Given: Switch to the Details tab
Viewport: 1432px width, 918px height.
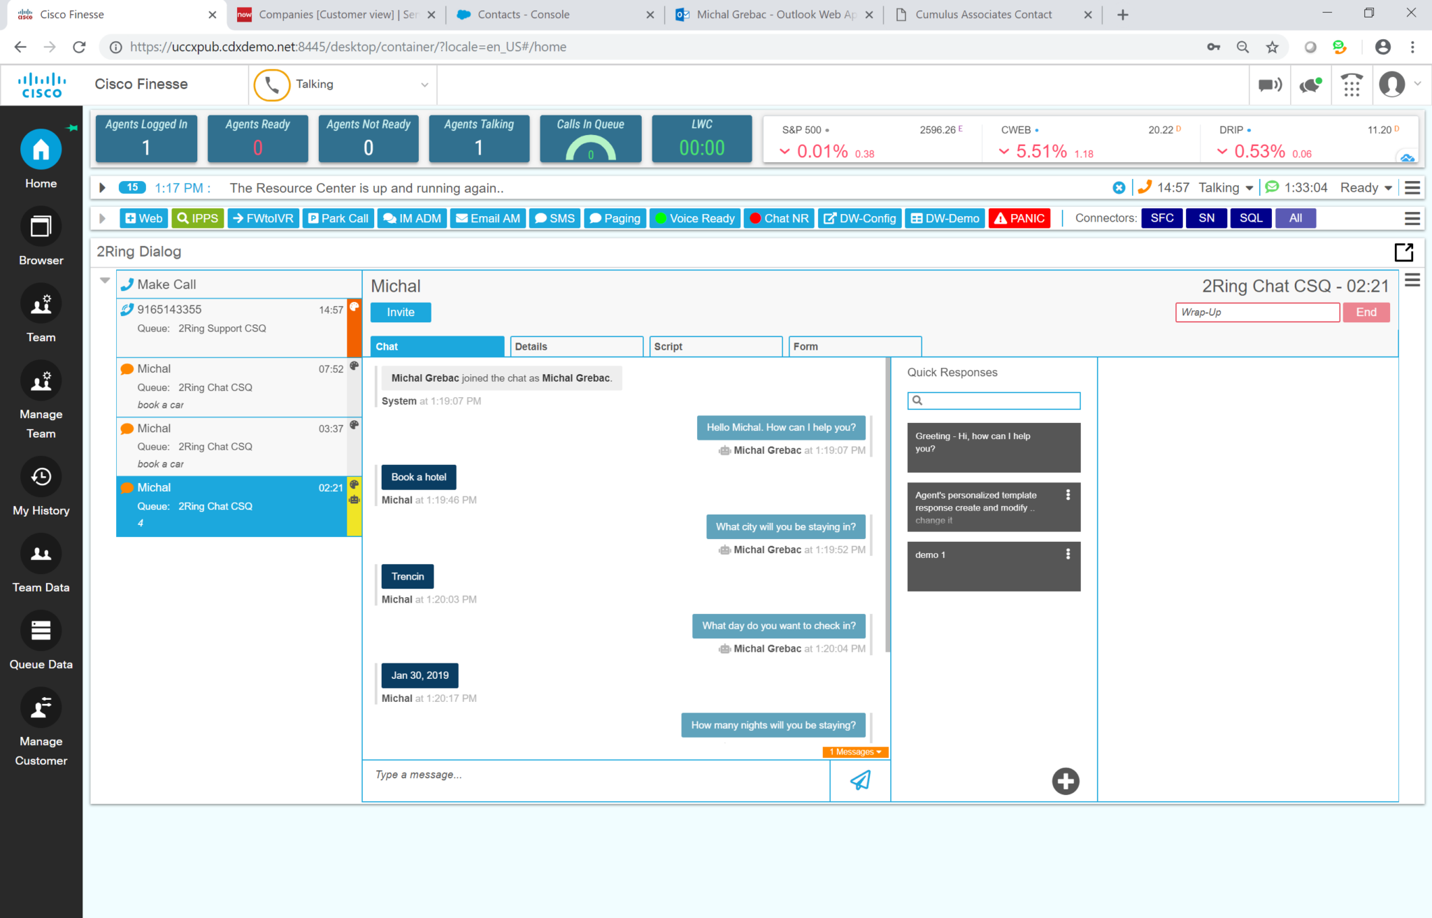Looking at the screenshot, I should pyautogui.click(x=575, y=345).
